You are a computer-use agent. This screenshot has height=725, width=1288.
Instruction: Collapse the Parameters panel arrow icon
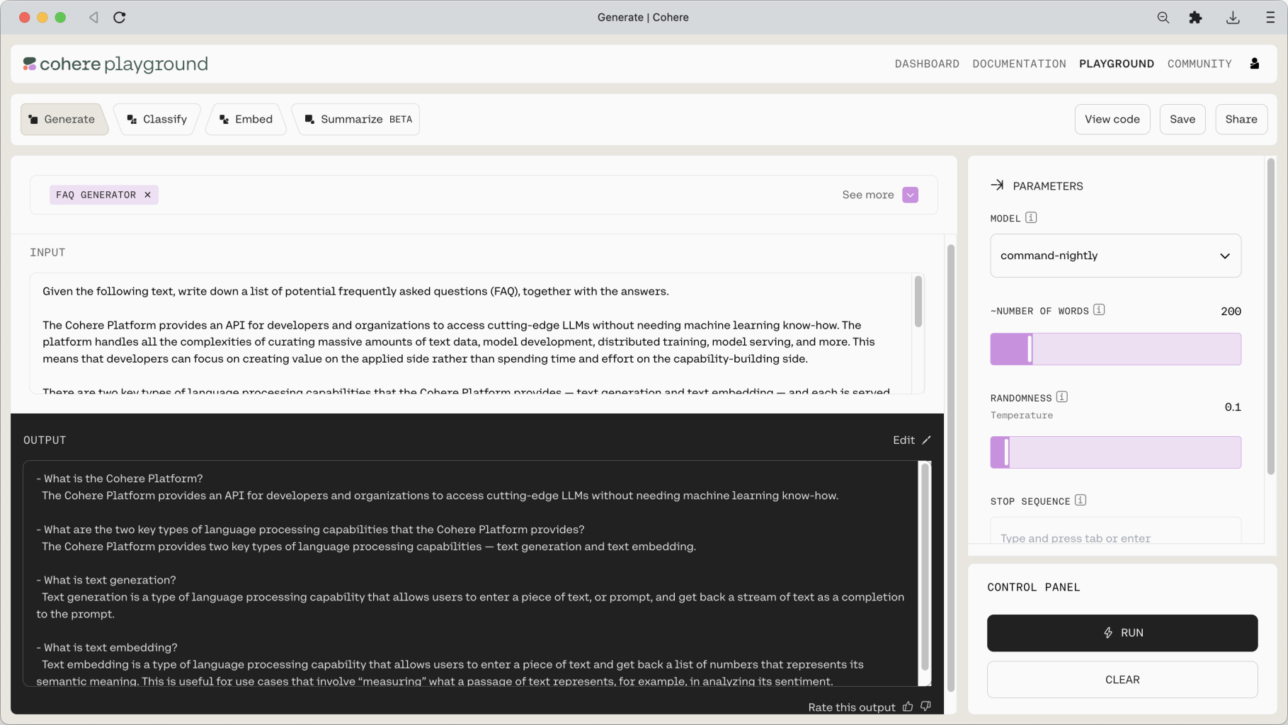pos(997,185)
